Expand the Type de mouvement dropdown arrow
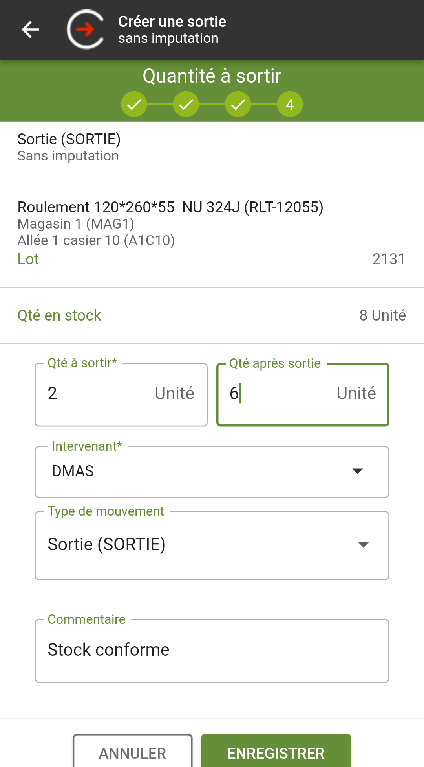The height and width of the screenshot is (767, 424). click(364, 545)
